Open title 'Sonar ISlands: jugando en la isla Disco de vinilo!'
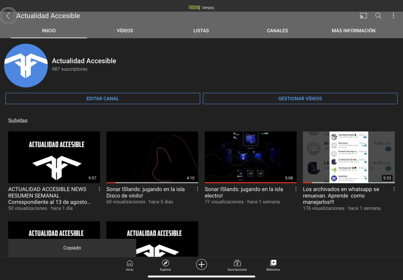 pyautogui.click(x=145, y=192)
